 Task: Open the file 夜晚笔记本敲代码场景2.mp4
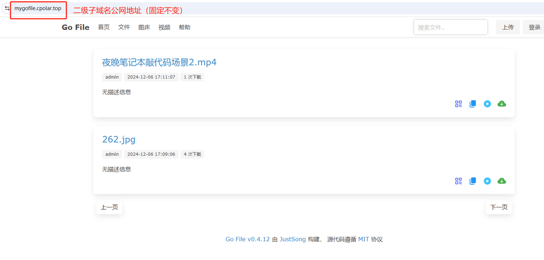pyautogui.click(x=159, y=62)
